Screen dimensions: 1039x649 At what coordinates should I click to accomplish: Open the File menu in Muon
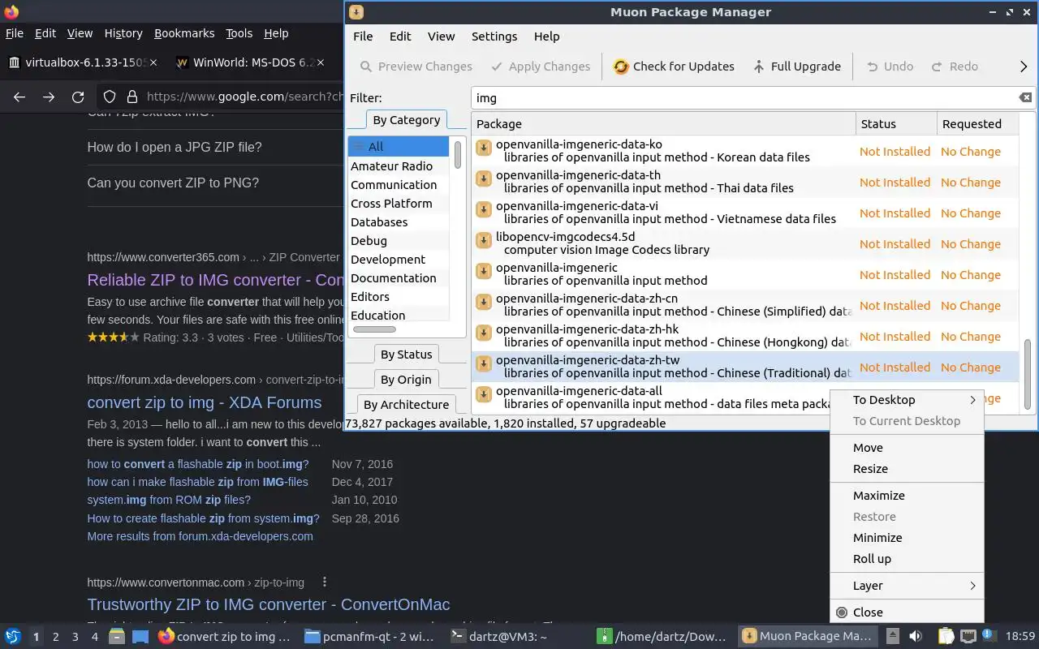coord(363,37)
